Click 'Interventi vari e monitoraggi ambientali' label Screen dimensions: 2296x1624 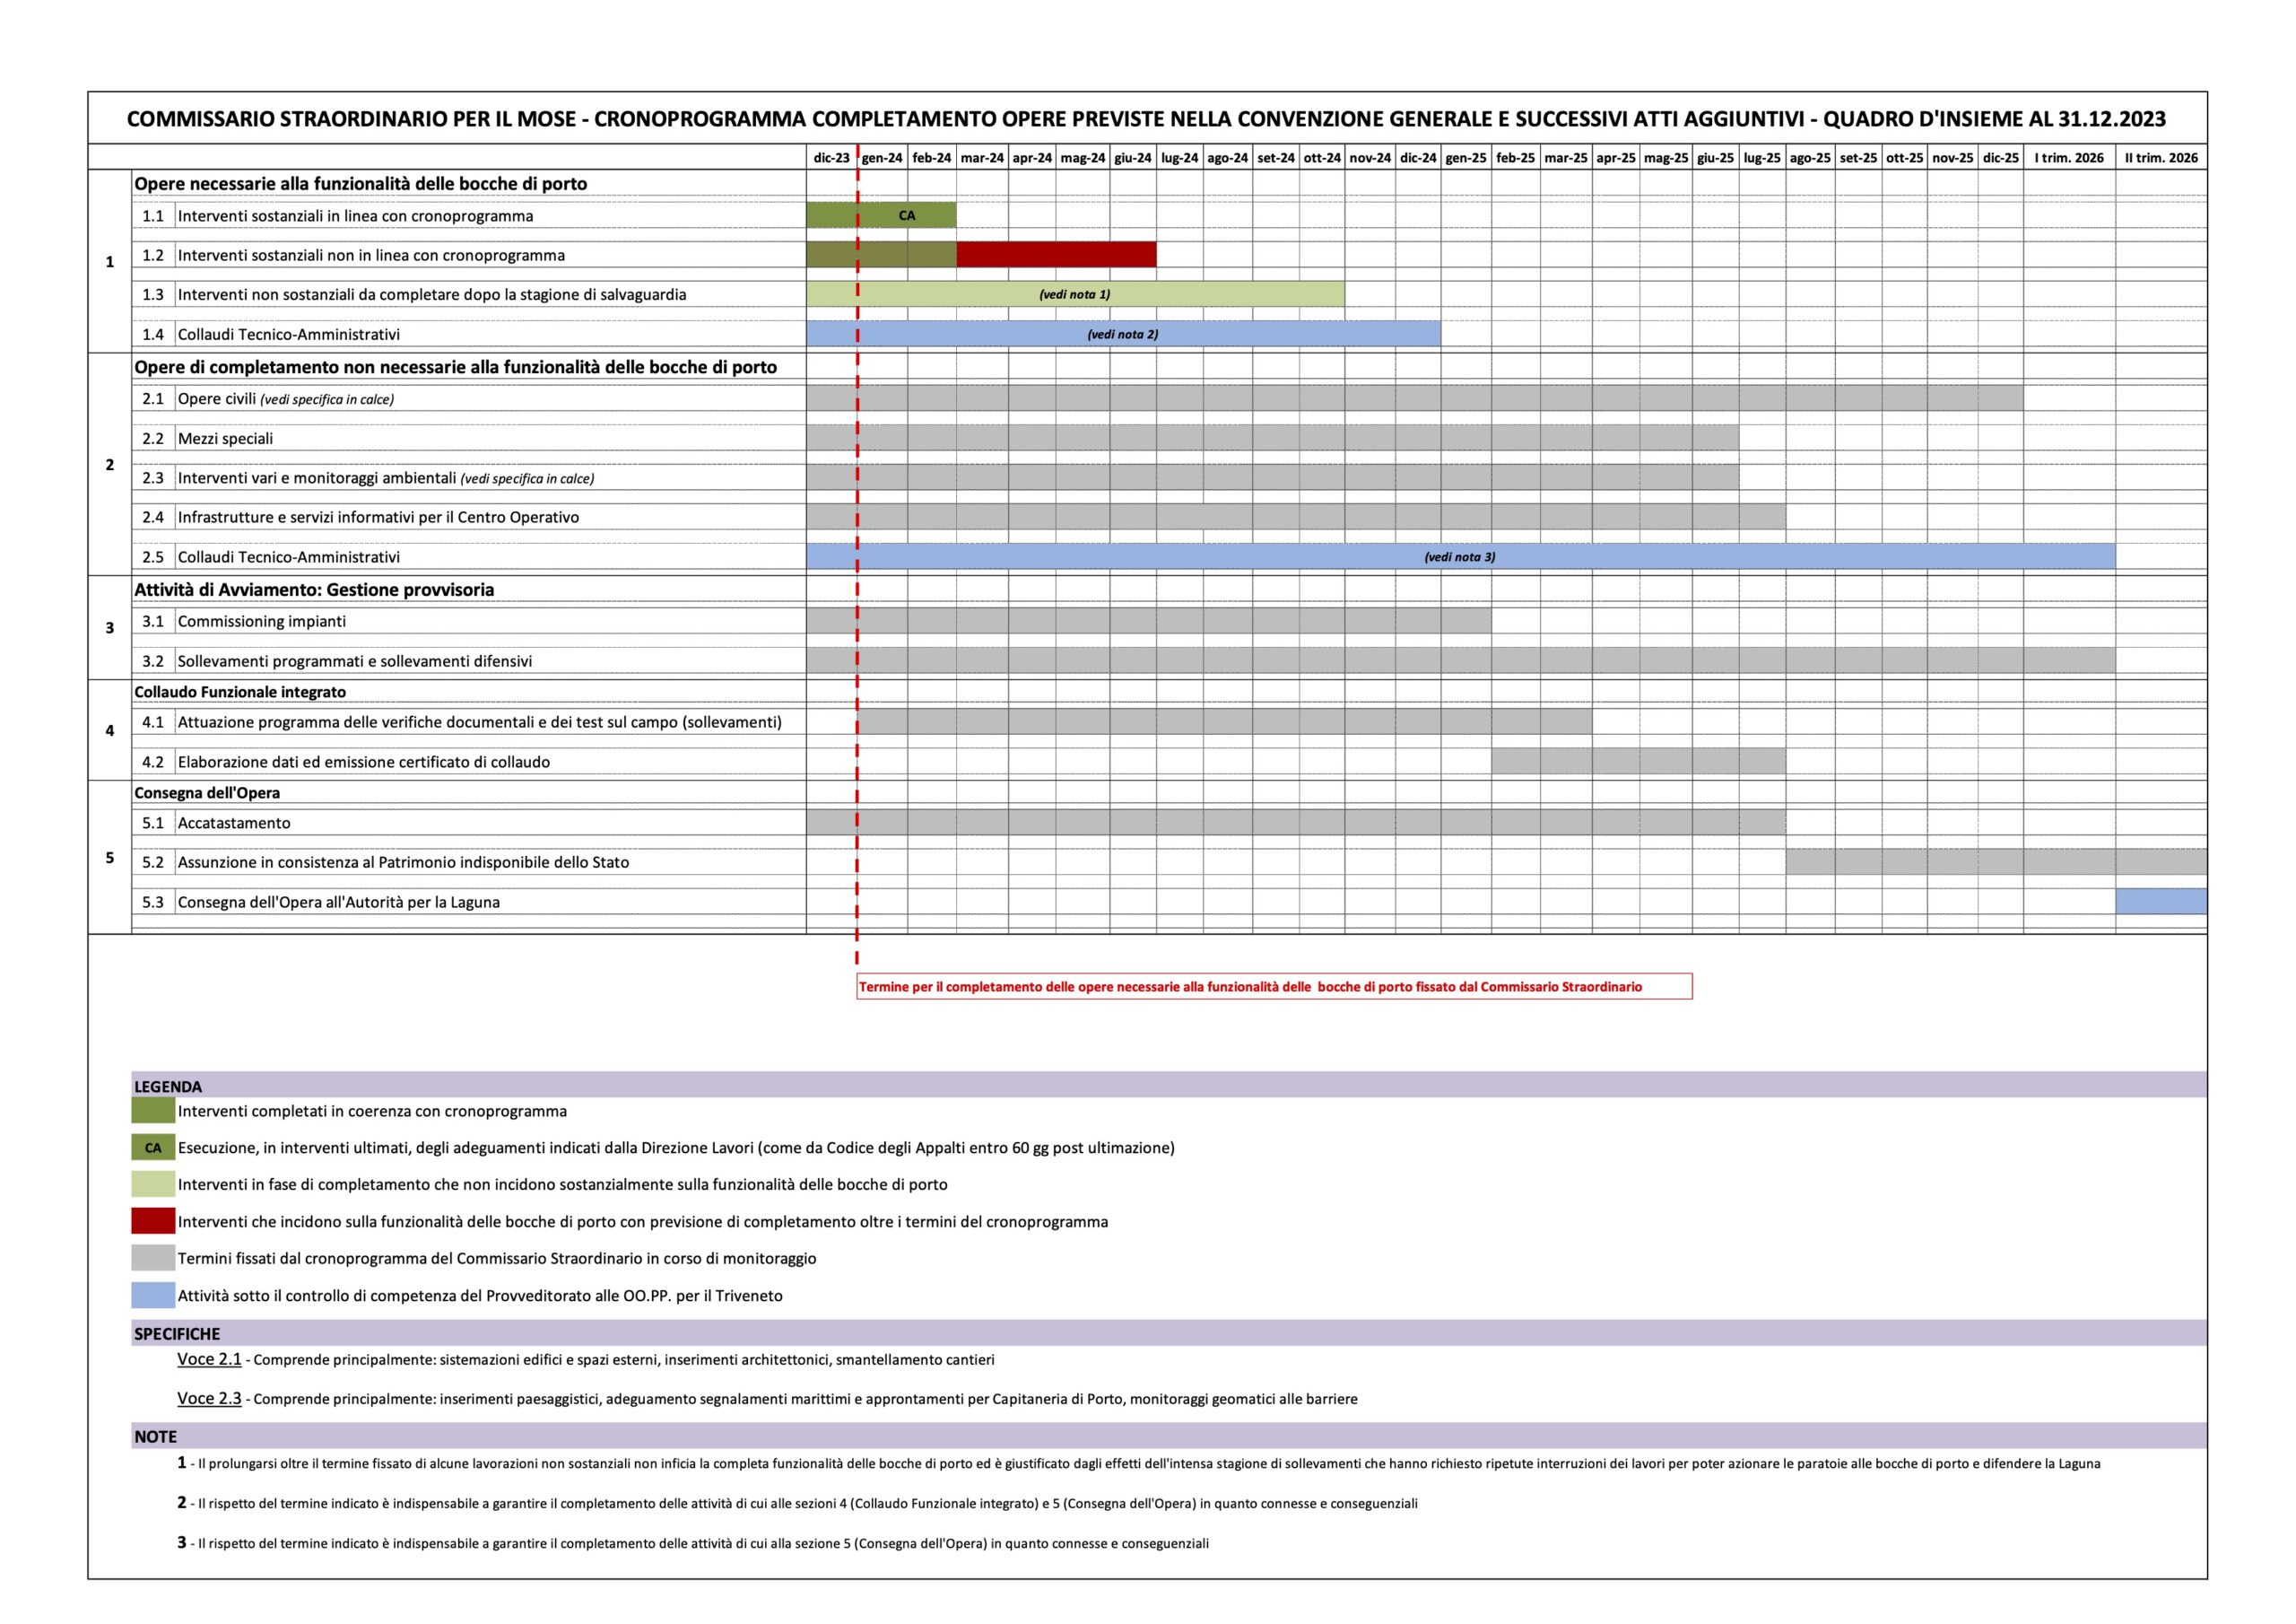click(386, 478)
